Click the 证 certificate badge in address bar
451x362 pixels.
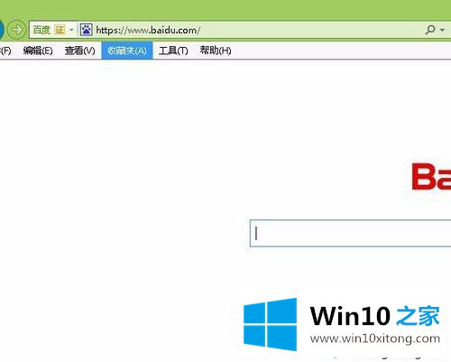click(x=60, y=30)
